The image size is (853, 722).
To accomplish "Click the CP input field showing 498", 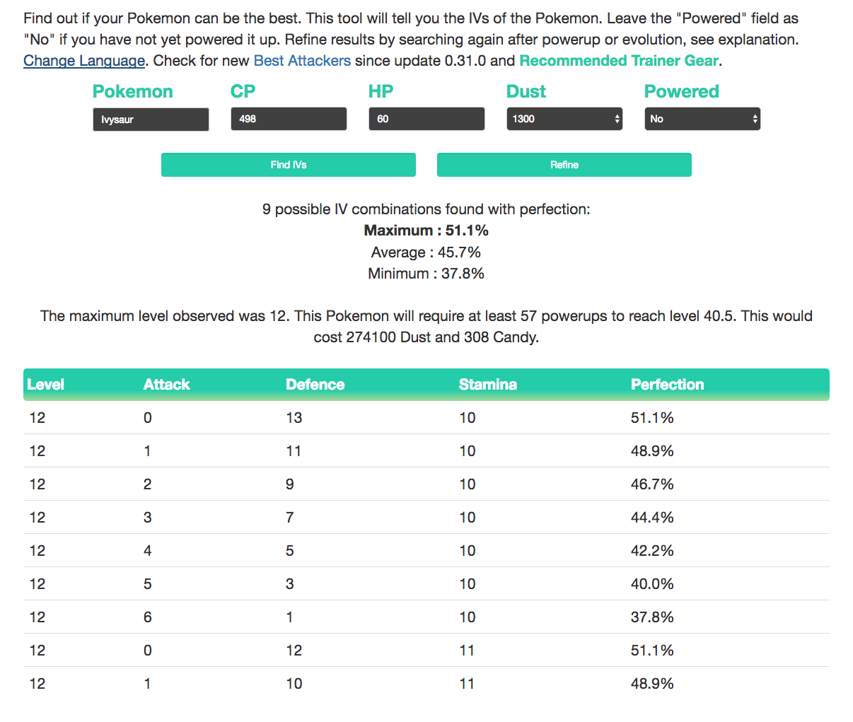I will 289,119.
